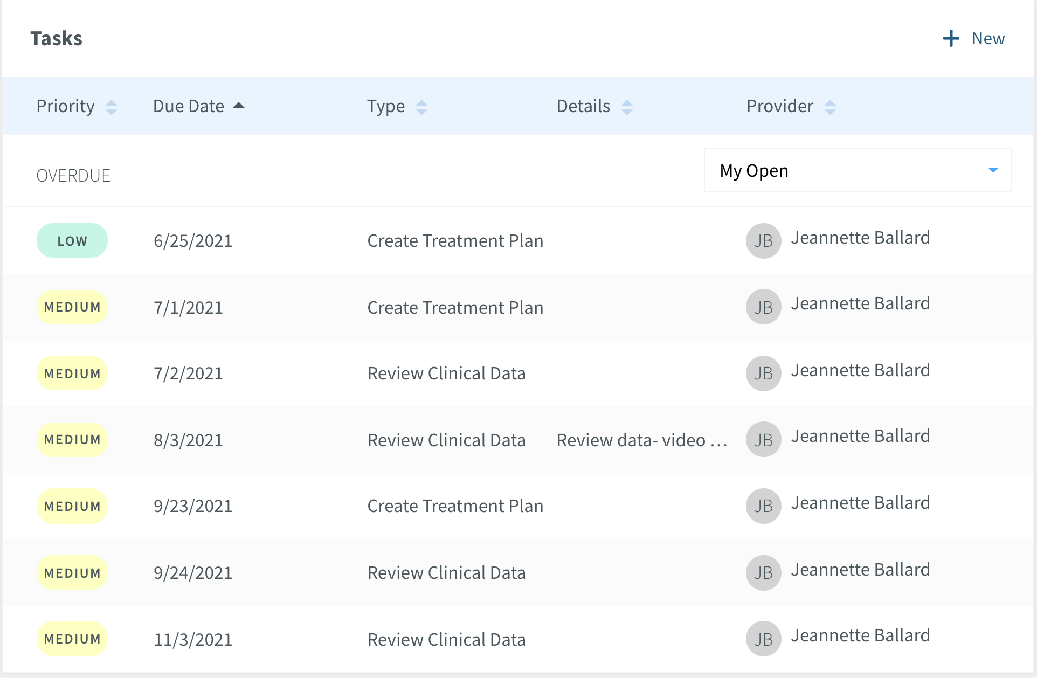Click MEDIUM badge on the 8/3/2021 task

pyautogui.click(x=72, y=440)
